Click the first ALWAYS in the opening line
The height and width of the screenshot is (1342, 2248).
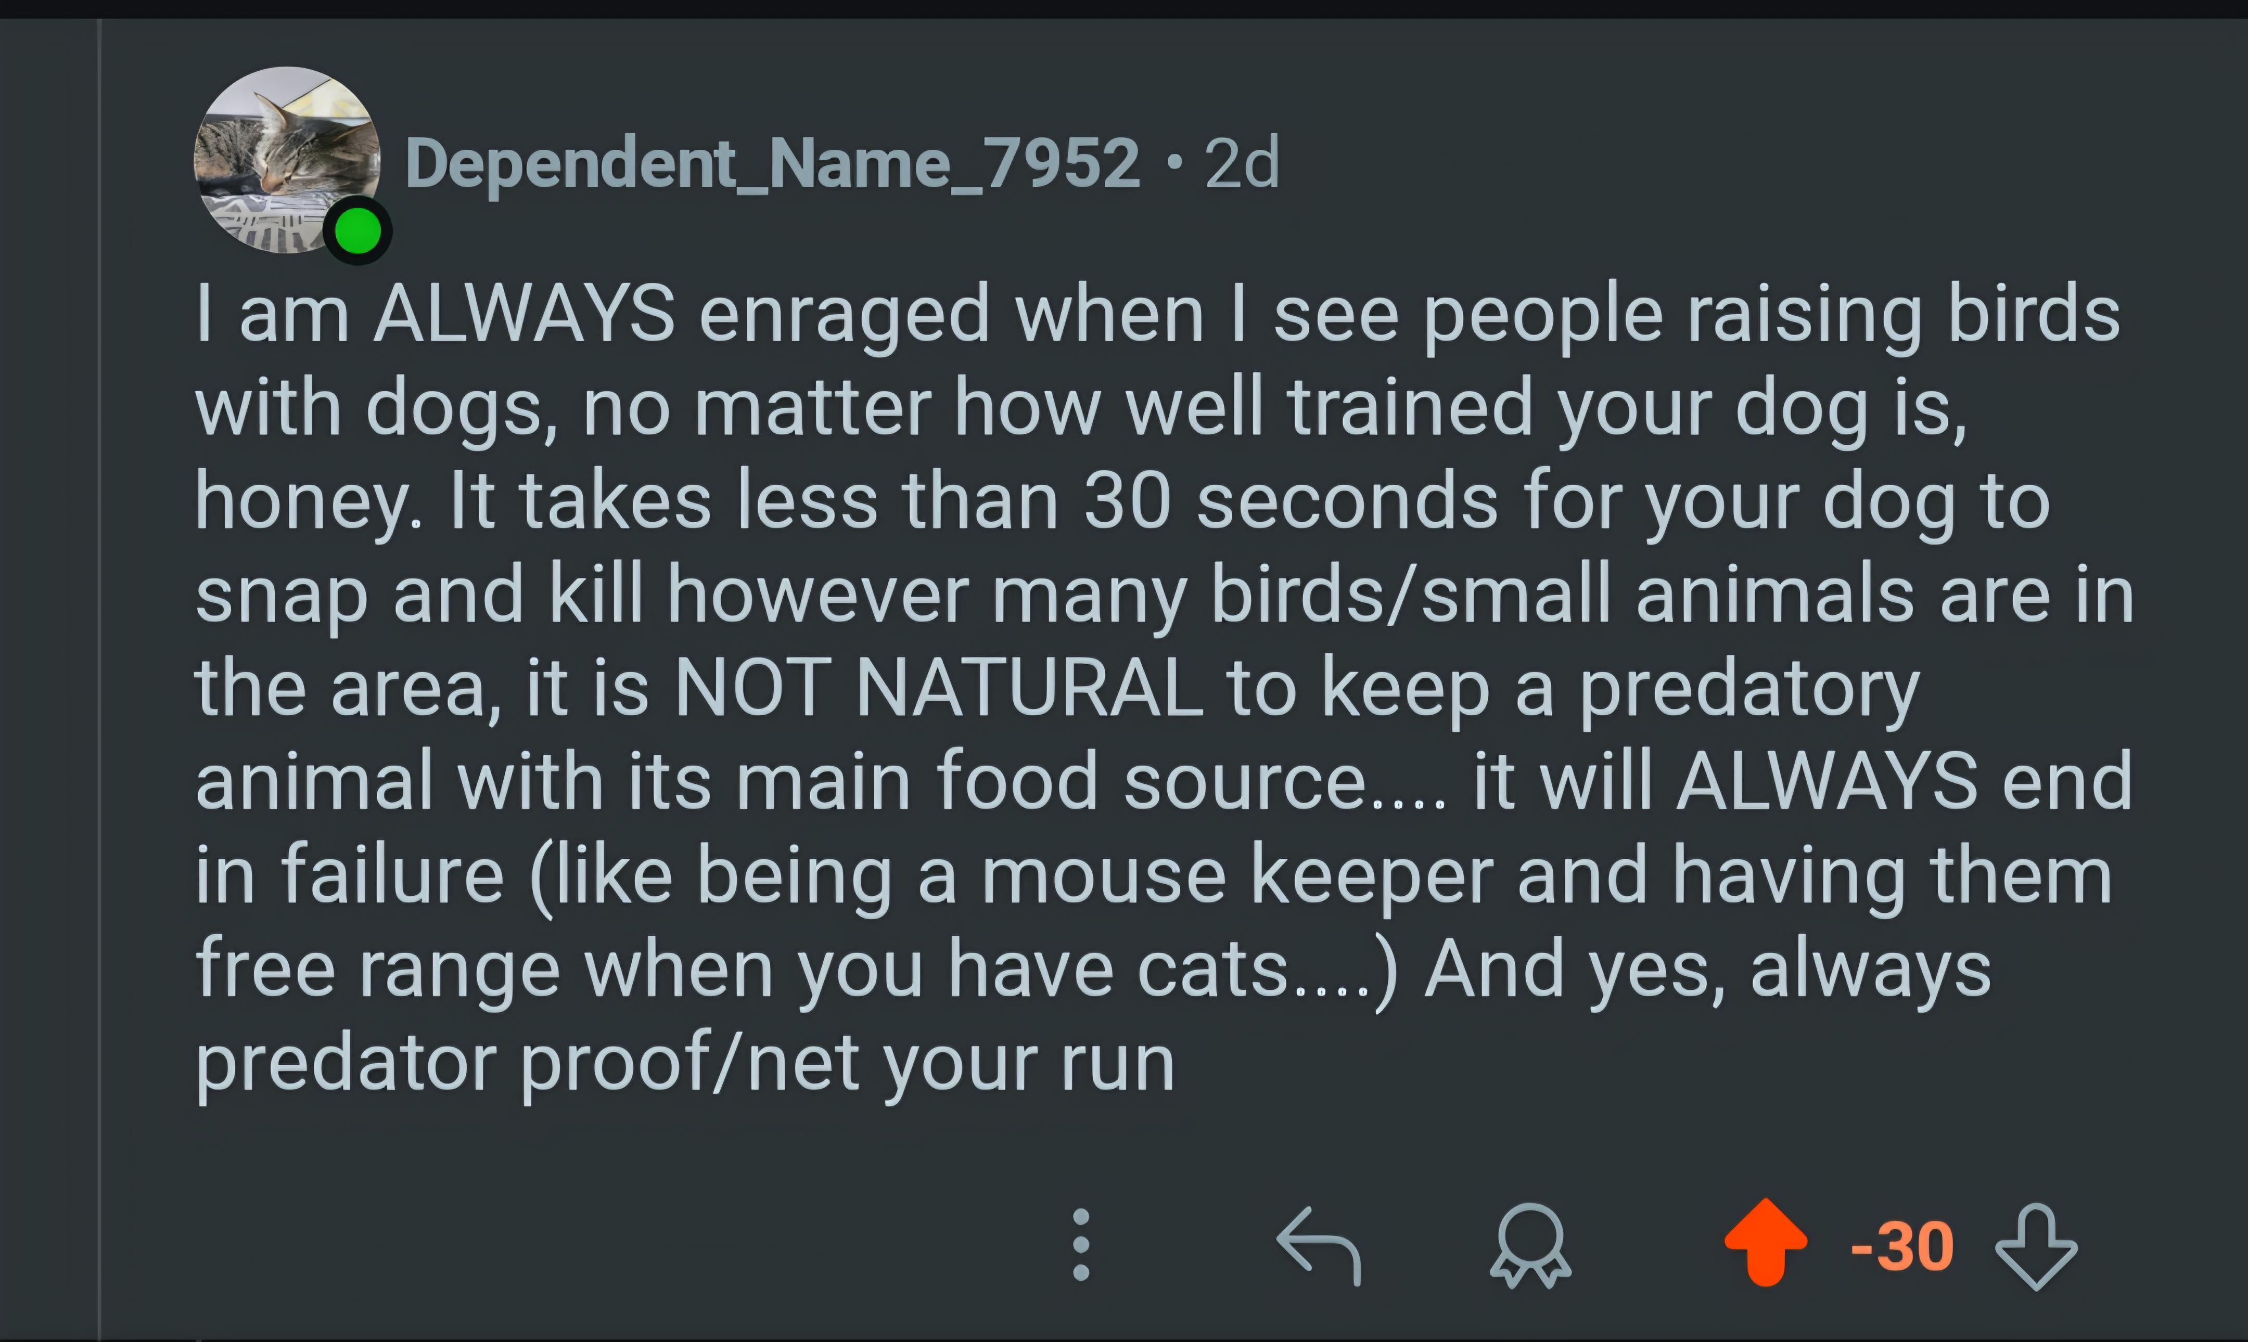coord(524,313)
